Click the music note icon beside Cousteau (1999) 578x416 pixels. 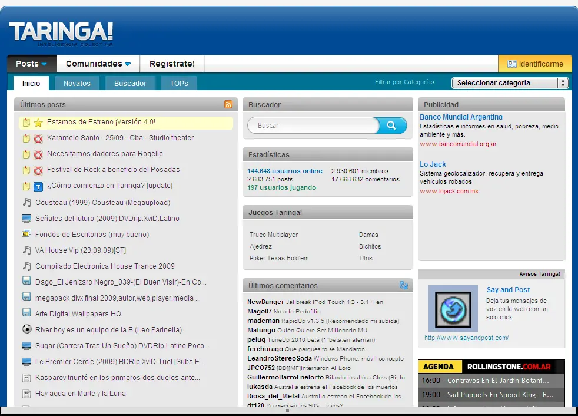[26, 203]
